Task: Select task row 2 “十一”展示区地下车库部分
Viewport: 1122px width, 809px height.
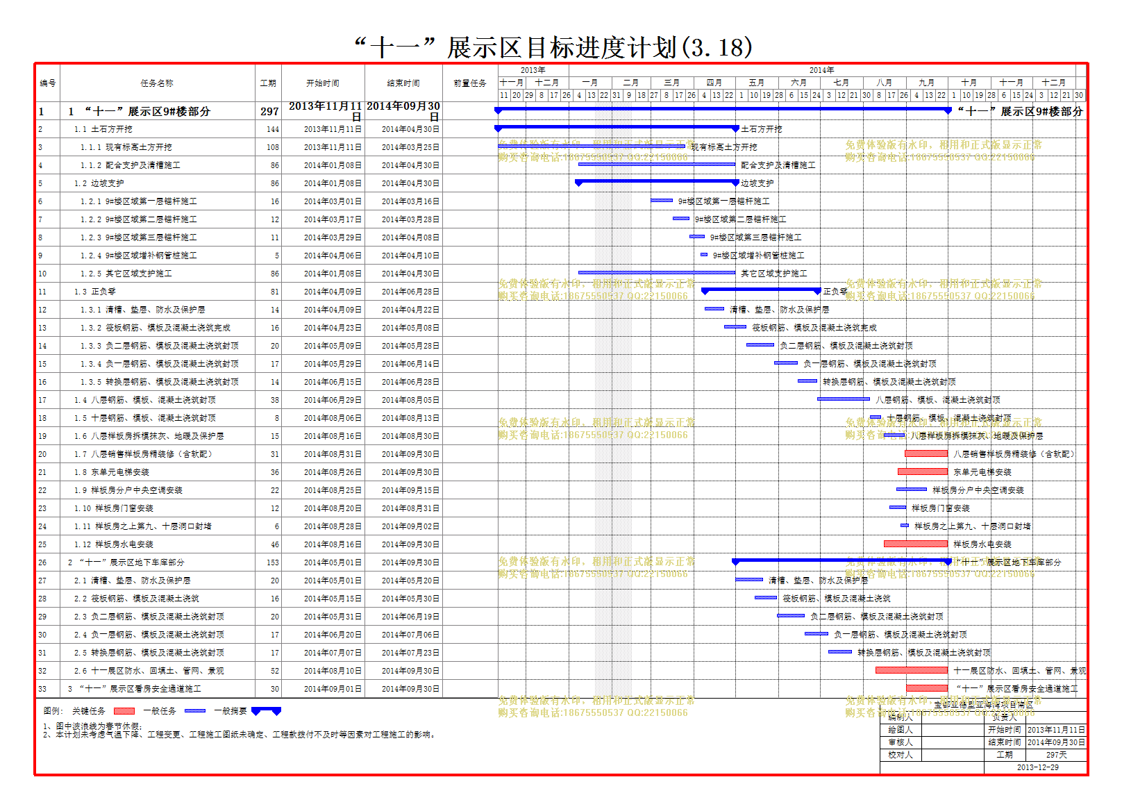Action: pos(267,562)
